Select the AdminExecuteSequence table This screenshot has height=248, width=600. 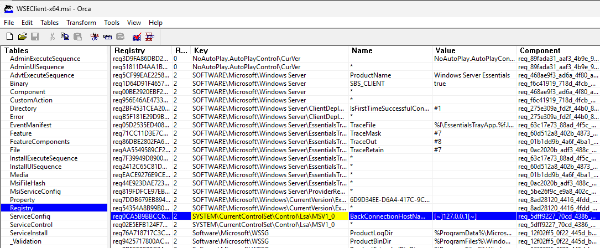pos(45,59)
